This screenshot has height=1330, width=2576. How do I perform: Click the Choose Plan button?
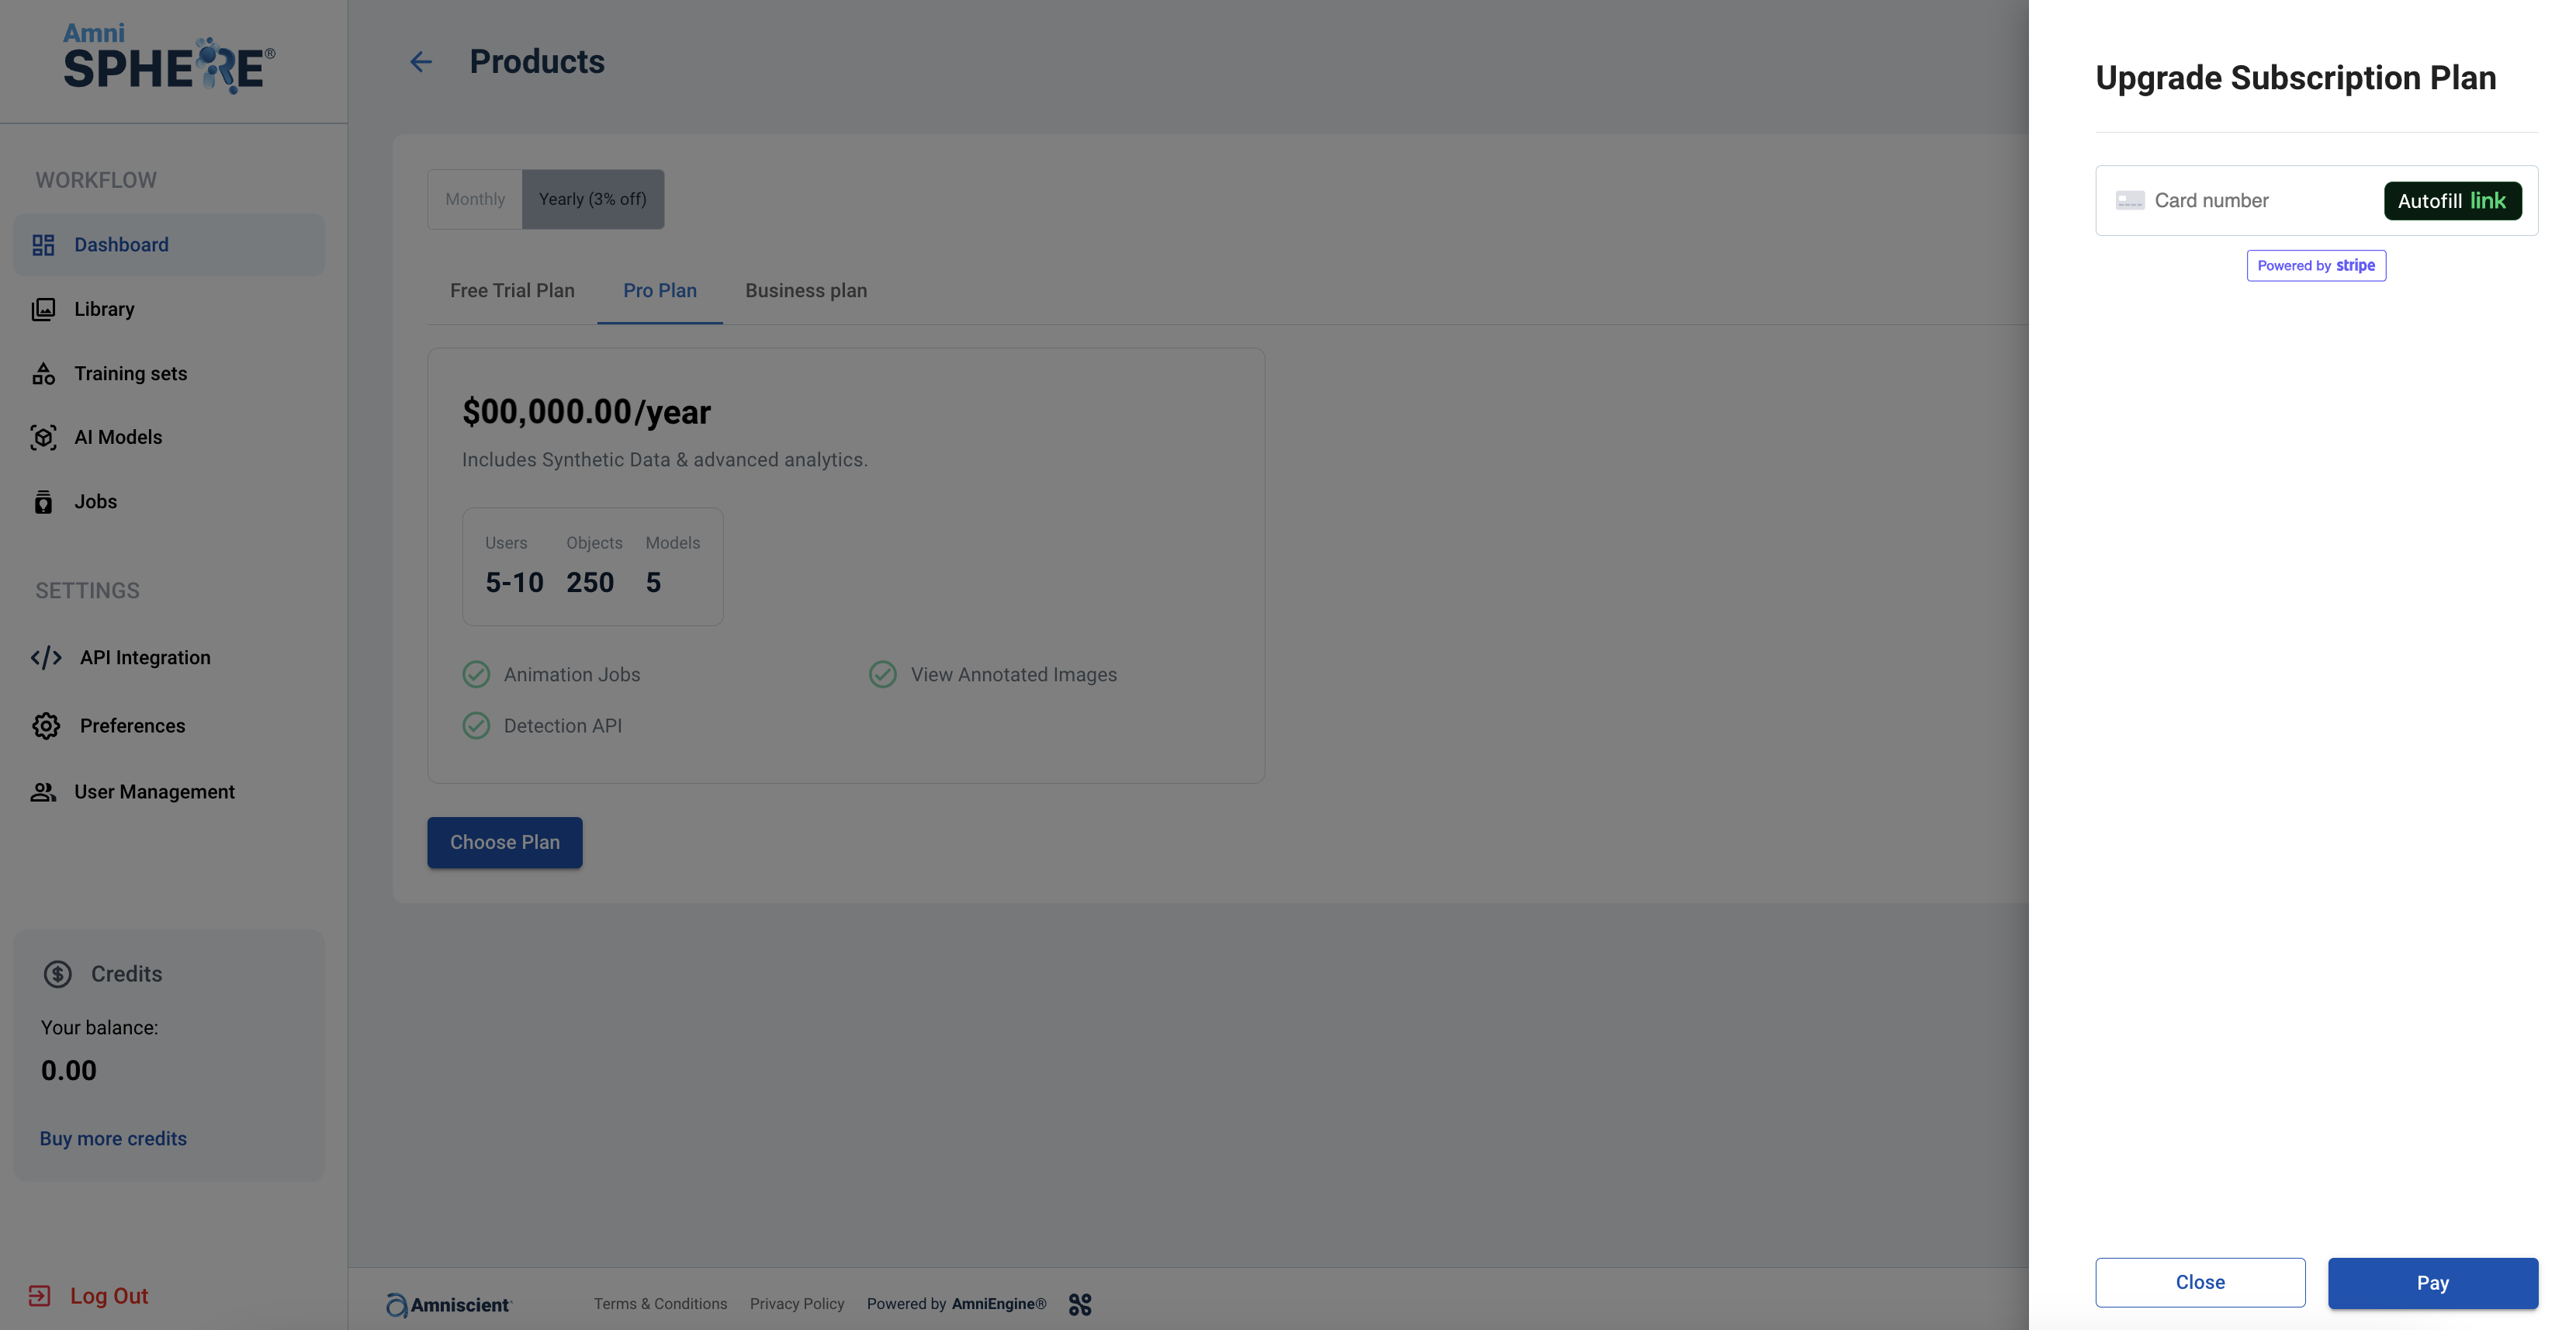(505, 843)
